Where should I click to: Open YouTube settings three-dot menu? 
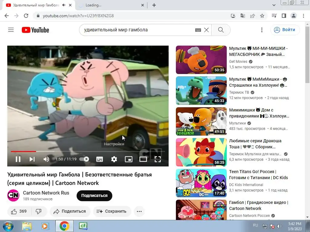(x=262, y=30)
